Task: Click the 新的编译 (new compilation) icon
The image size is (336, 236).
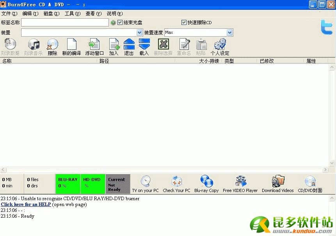Action: tap(71, 45)
